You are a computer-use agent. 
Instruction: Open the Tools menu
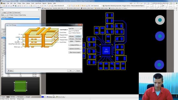(x=33, y=3)
